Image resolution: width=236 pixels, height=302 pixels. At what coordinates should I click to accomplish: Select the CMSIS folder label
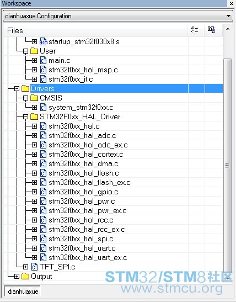pos(51,98)
